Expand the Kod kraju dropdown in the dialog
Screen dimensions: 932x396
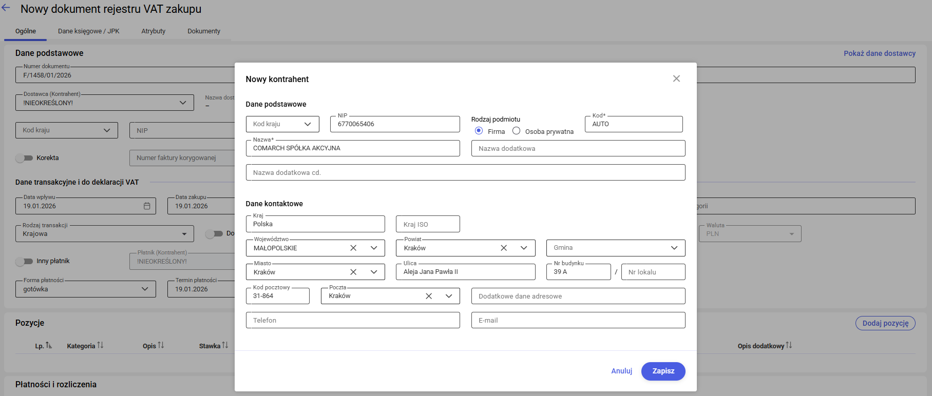[308, 124]
